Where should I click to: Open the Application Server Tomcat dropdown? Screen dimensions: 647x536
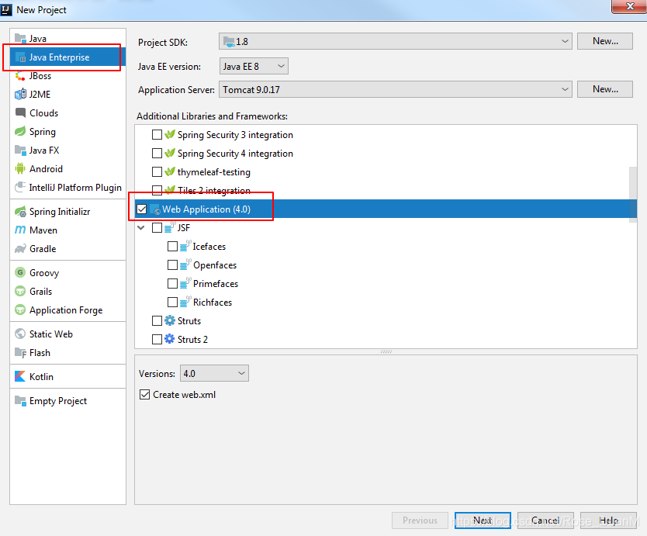tap(396, 89)
